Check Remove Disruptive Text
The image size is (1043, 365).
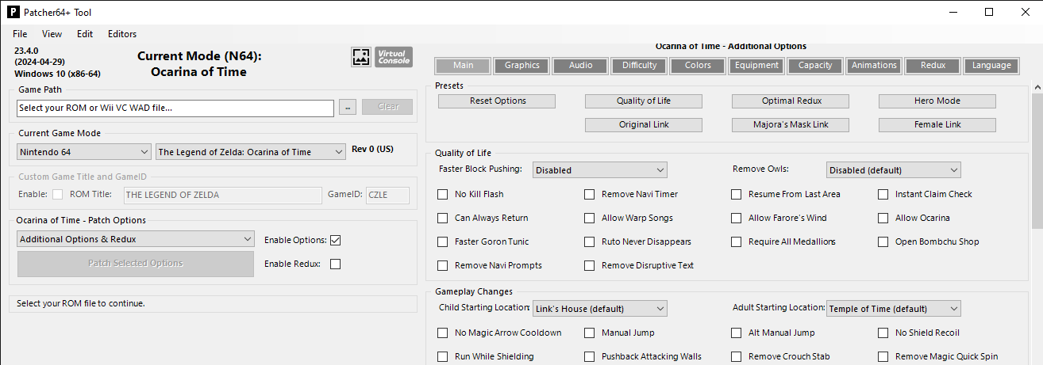click(590, 265)
